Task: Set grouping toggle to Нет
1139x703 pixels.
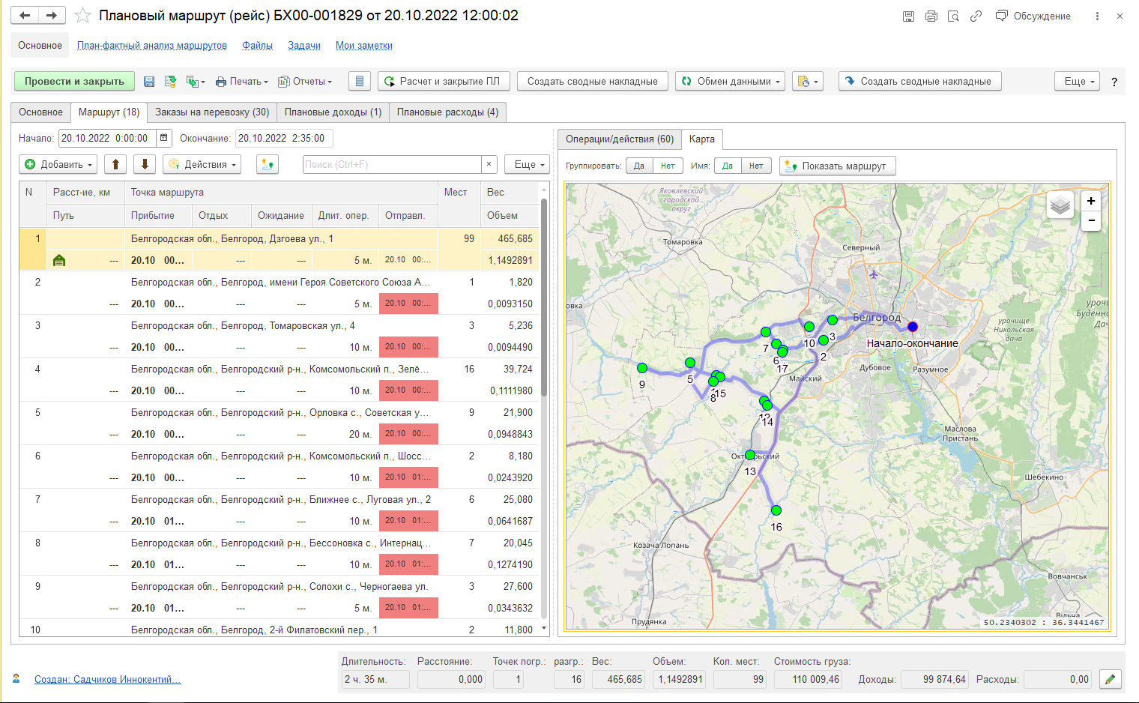Action: (x=668, y=166)
